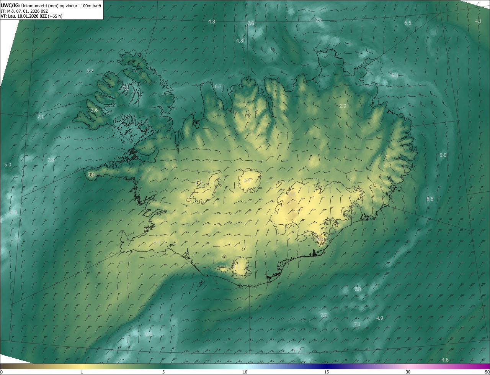This screenshot has height=375, width=490.
Task: Click the "VT: Lau. 10.01.2026 02Z (+65 h)" line
Action: click(31, 16)
